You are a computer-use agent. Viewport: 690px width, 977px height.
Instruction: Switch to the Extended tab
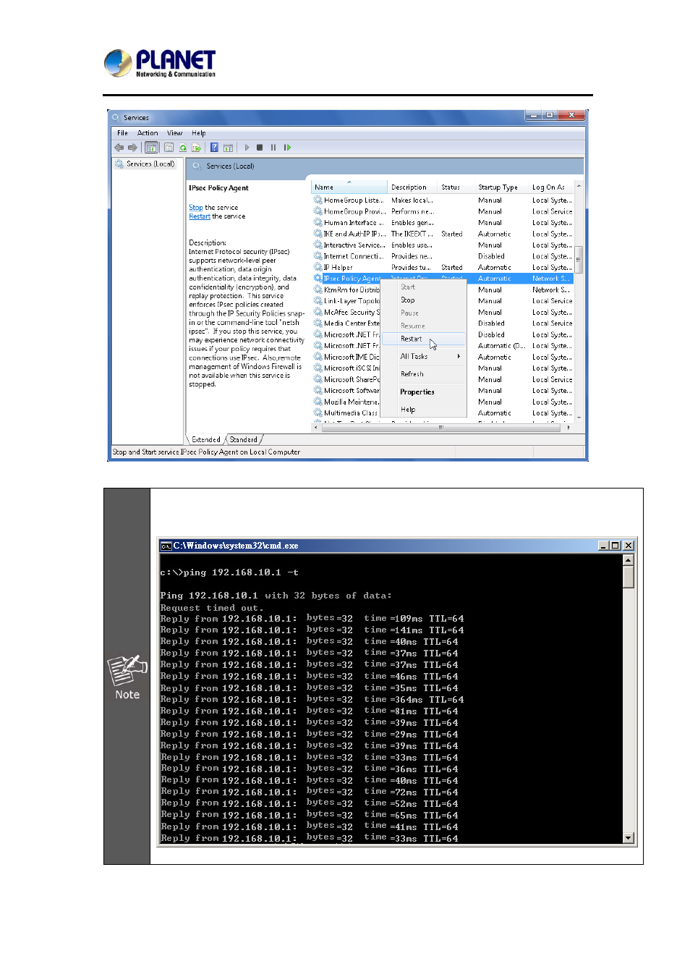(206, 440)
